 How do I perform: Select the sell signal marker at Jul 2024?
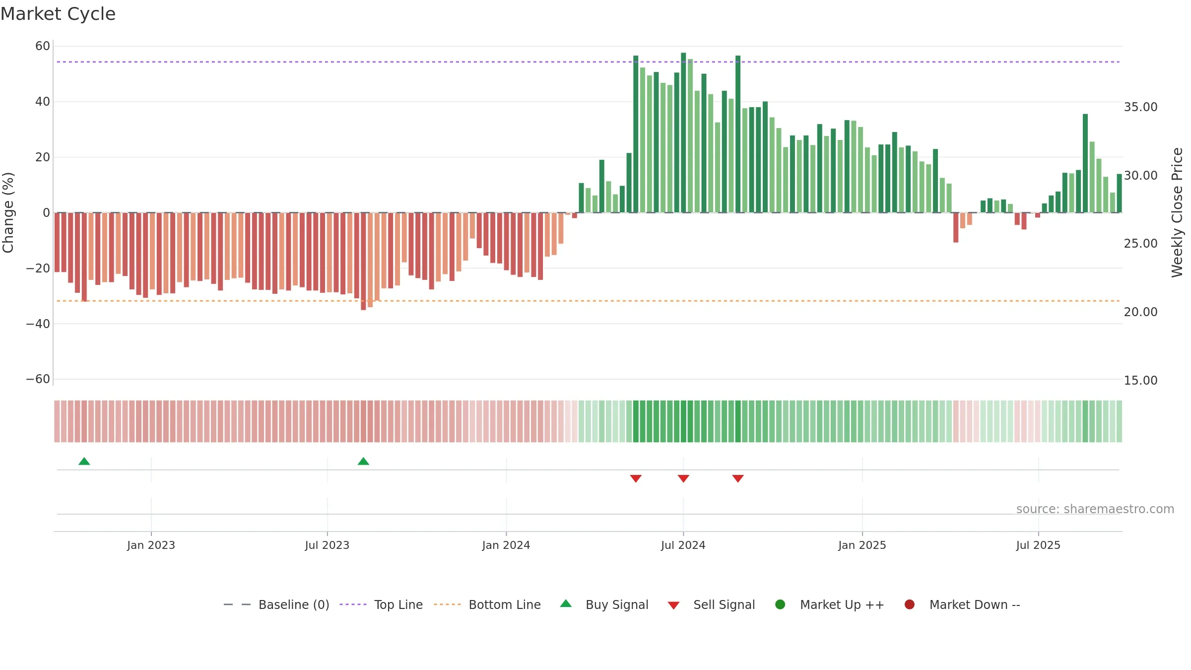(x=683, y=478)
